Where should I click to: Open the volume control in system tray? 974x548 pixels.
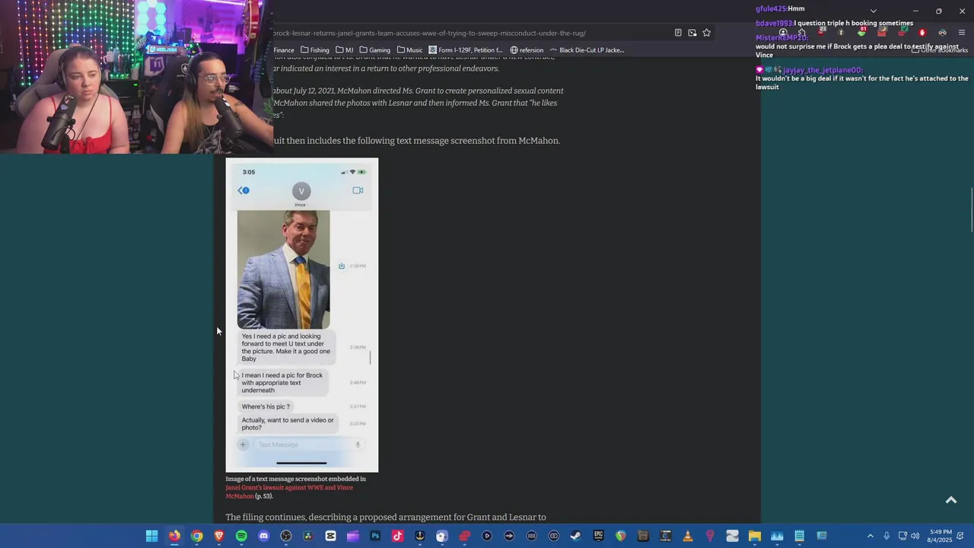point(915,536)
